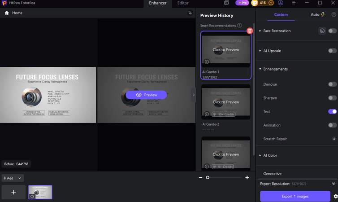338x202 pixels.
Task: Open the Add button dropdown arrow
Action: (20, 178)
